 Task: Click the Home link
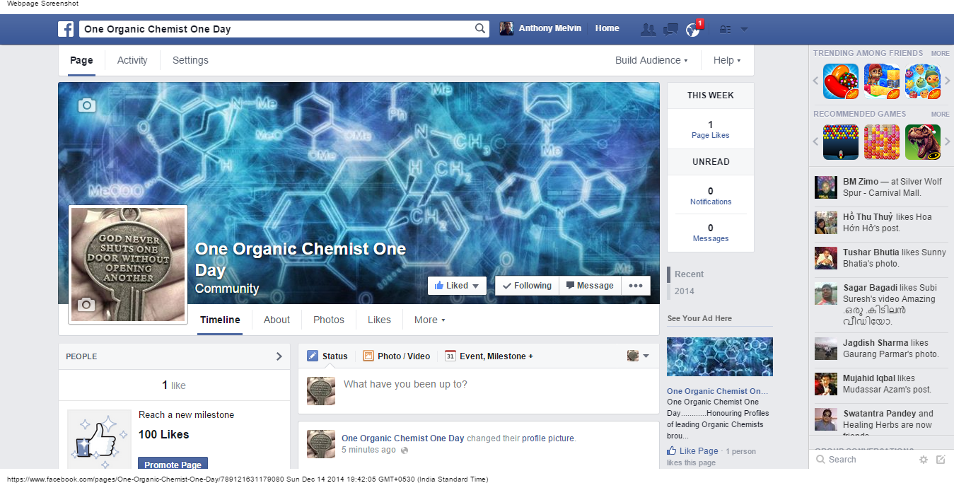(607, 28)
